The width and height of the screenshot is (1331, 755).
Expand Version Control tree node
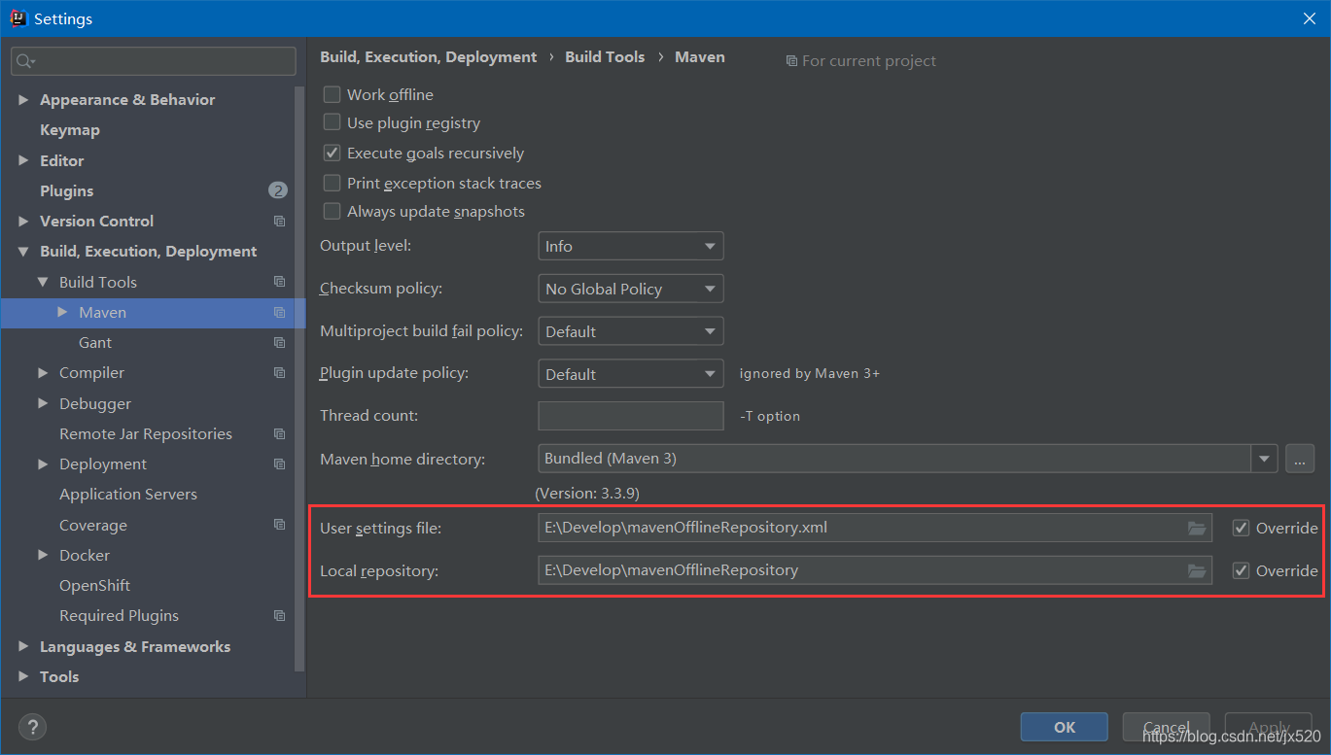pyautogui.click(x=23, y=222)
